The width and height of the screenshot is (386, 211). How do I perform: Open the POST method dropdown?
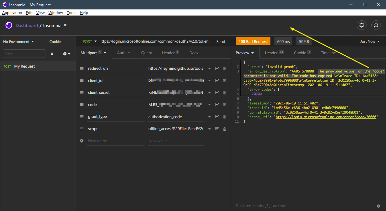(x=90, y=41)
